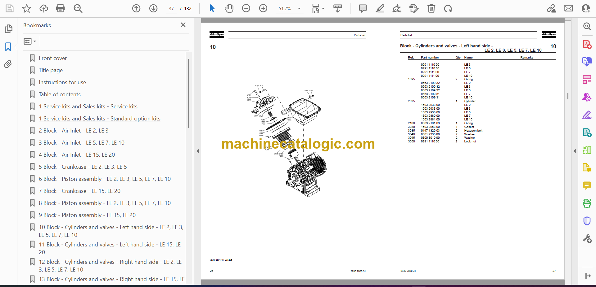Select '1 Service kits and Sales kits - Service kits'
Viewport: 596px width, 287px height.
coord(88,107)
